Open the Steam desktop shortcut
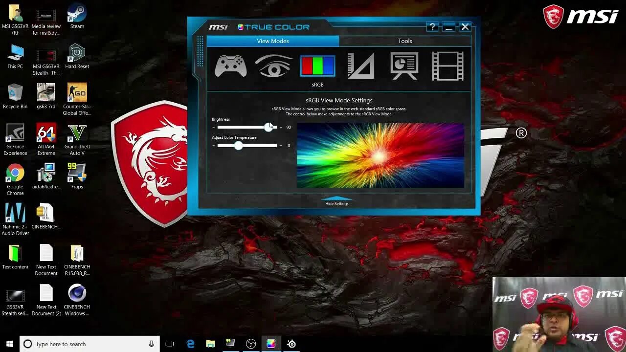This screenshot has width=626, height=352. click(x=77, y=17)
